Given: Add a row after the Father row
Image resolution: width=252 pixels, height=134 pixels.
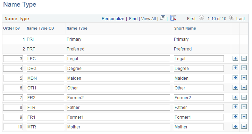Looking at the screenshot, I should tap(235, 107).
